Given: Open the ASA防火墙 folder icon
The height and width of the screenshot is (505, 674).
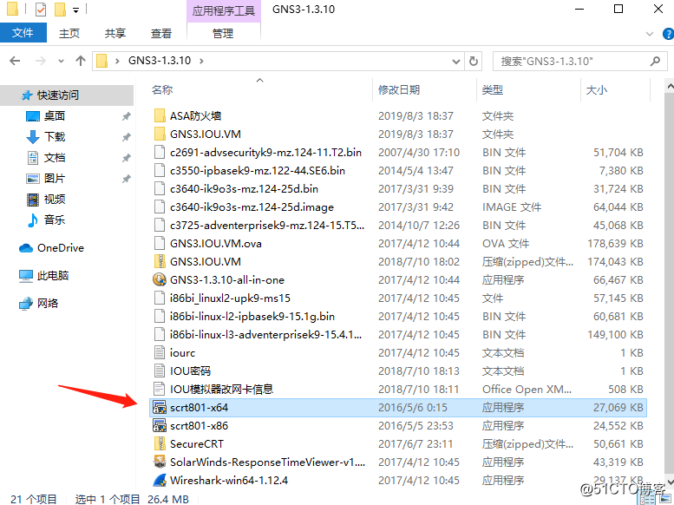Looking at the screenshot, I should [x=160, y=115].
